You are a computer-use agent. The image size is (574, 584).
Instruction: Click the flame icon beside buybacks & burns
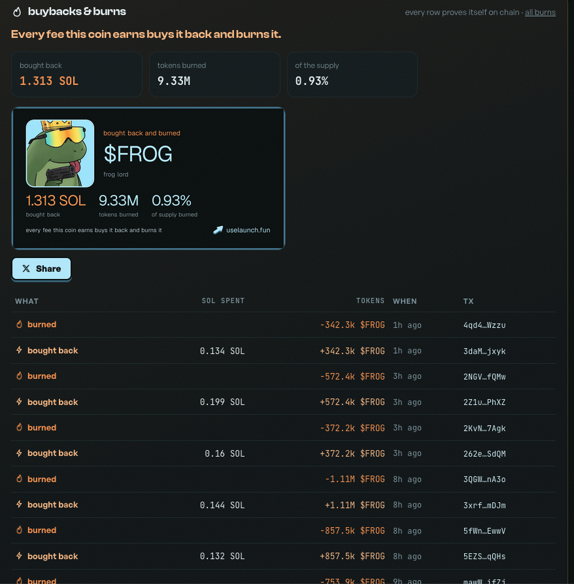(x=17, y=12)
